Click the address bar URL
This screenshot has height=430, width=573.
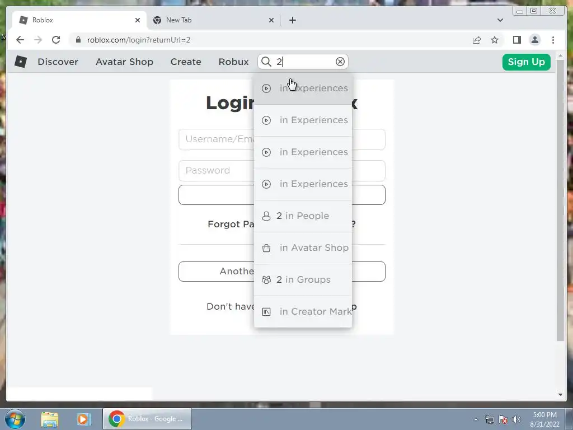tap(139, 40)
